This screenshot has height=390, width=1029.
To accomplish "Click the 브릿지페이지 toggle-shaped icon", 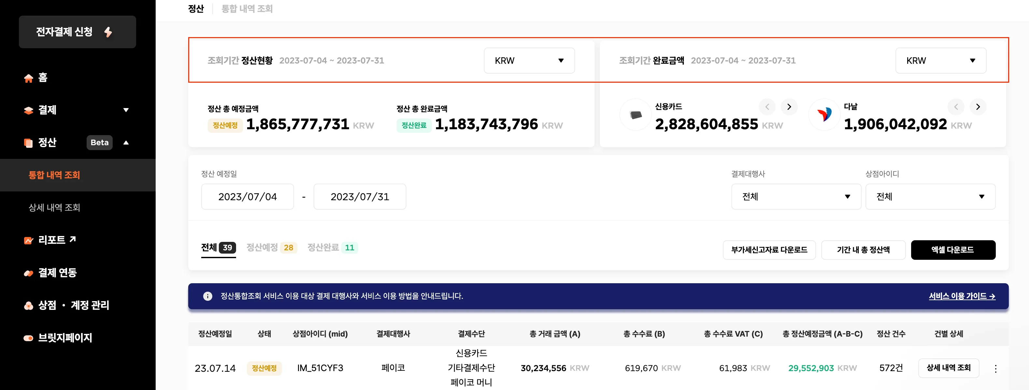I will pos(28,338).
